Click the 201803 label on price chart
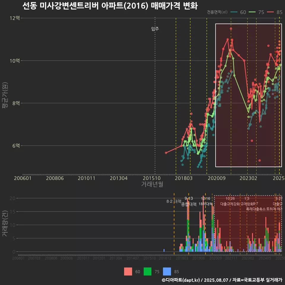 click(183, 178)
